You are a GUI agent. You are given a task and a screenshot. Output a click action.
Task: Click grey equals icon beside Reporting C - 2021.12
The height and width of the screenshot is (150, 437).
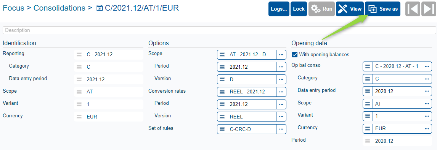(79, 54)
